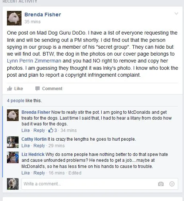
Task: Click the thumbs-up icon showing 3 likes
Action: click(51, 130)
